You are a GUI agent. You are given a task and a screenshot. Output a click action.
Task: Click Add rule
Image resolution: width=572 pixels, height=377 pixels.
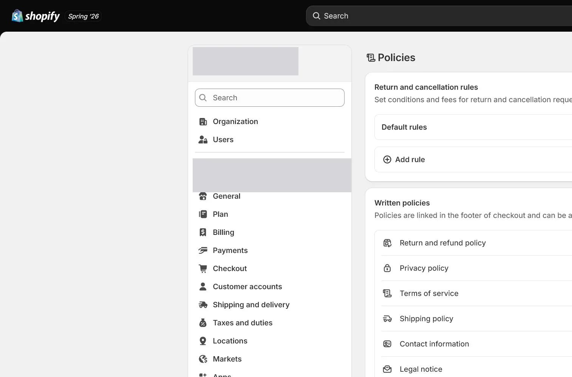coord(473,159)
